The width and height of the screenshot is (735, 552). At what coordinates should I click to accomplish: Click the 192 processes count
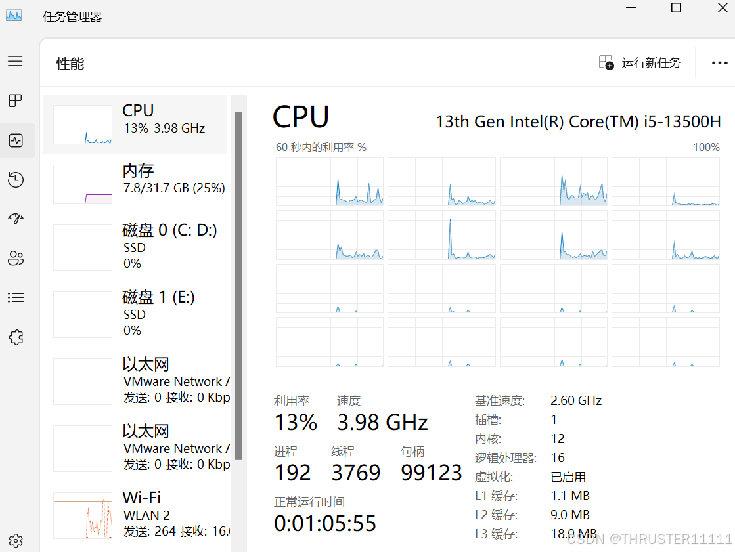pos(292,473)
